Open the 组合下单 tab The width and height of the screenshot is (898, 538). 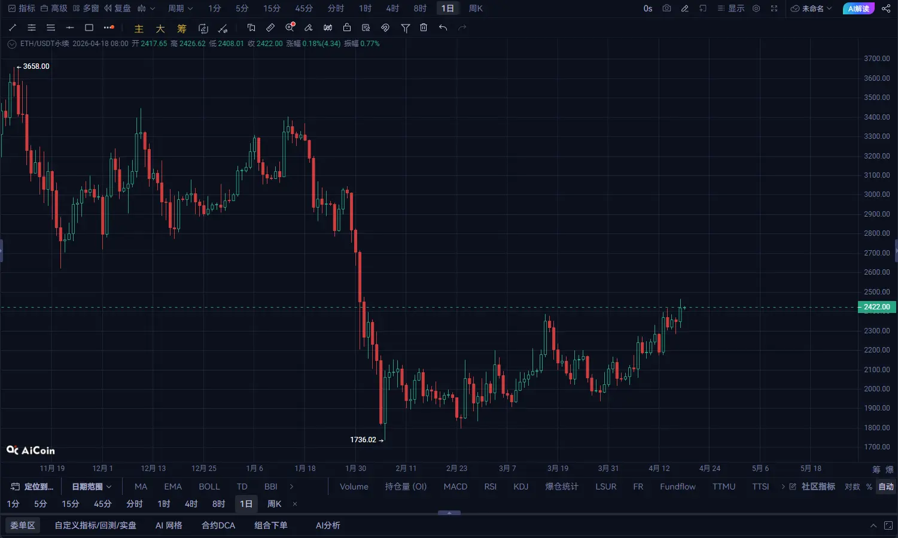click(271, 525)
